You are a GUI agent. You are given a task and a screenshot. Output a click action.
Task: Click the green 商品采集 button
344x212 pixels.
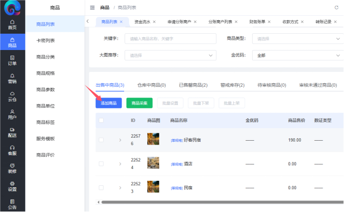point(139,103)
